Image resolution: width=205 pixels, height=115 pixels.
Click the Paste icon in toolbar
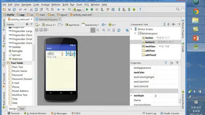pos(41,10)
